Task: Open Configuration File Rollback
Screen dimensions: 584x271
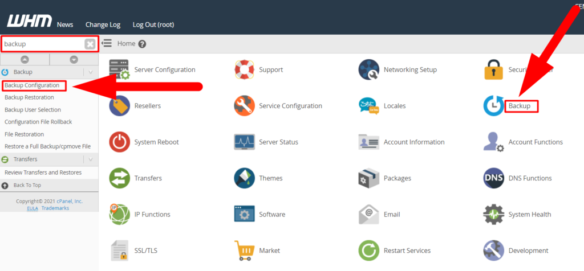Action: (x=38, y=122)
